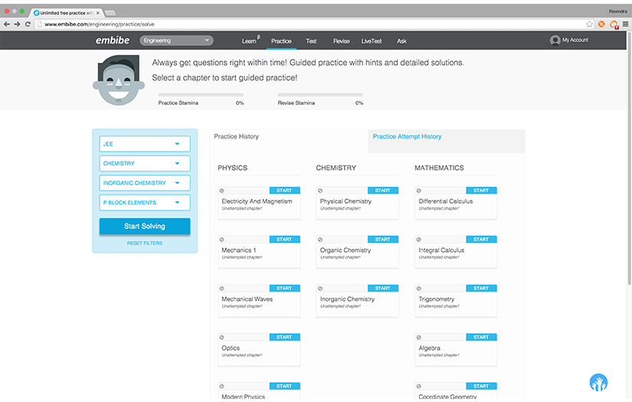Click the mascot face avatar
Image resolution: width=632 pixels, height=402 pixels.
tap(119, 80)
